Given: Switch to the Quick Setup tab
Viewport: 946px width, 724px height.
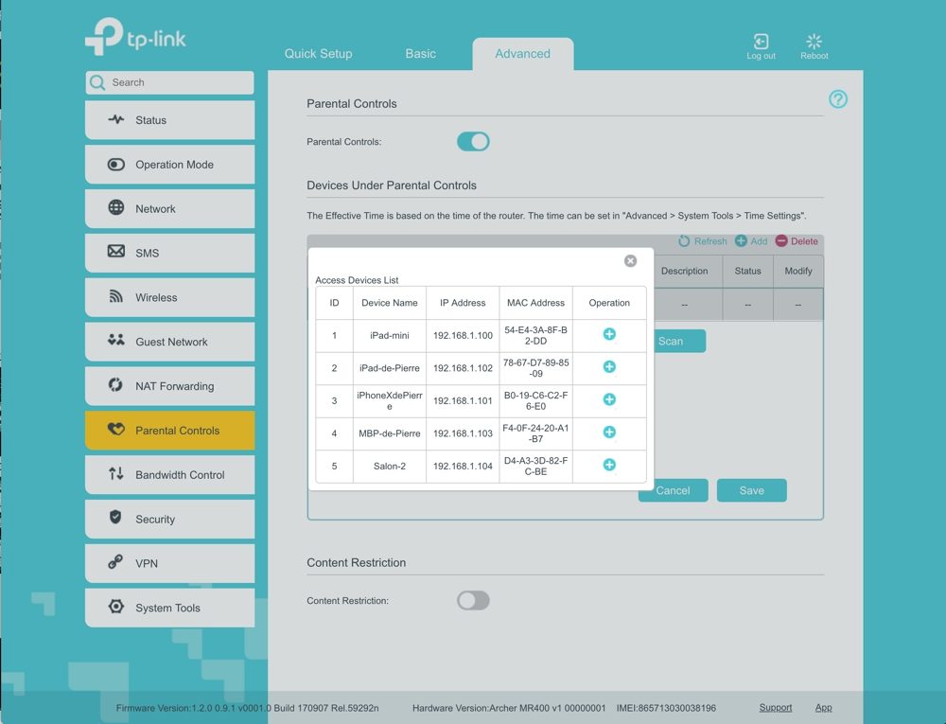Looking at the screenshot, I should tap(318, 54).
